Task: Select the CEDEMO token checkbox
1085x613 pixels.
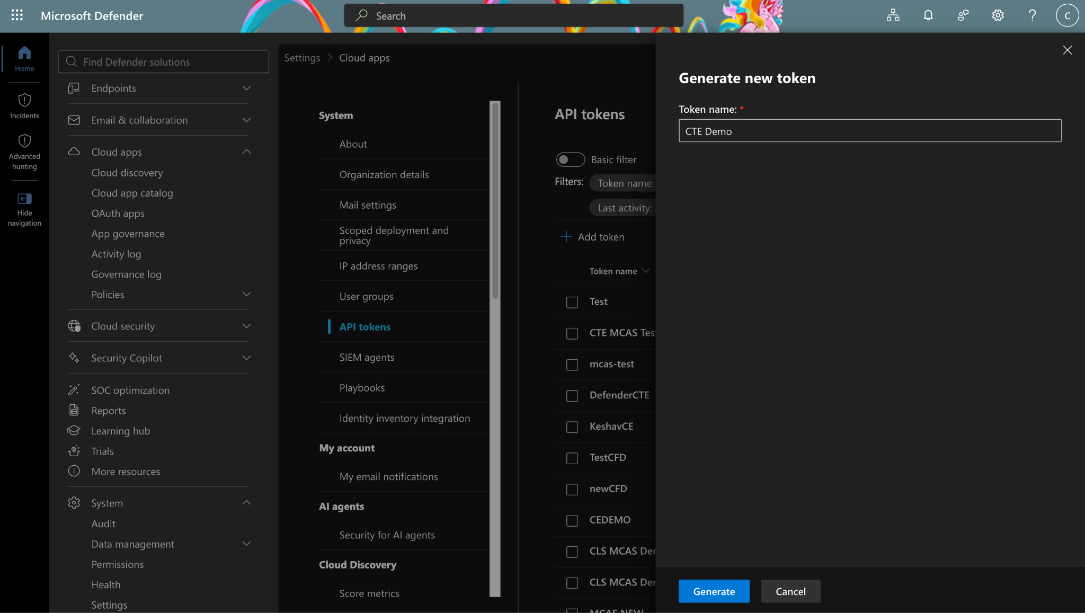Action: point(572,521)
